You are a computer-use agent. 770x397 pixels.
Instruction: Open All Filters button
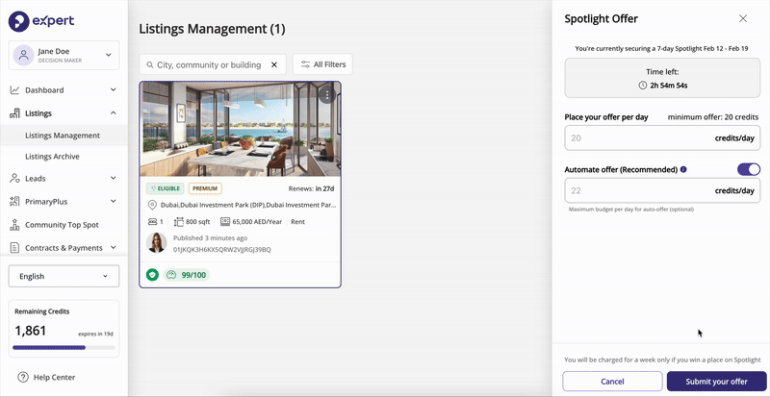(x=322, y=64)
